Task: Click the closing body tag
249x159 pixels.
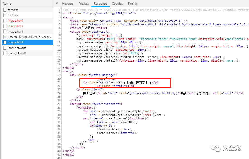Action: coord(69,151)
